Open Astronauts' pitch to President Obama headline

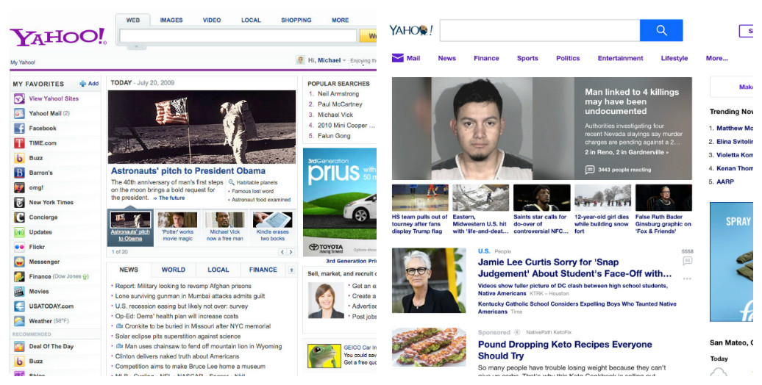click(x=188, y=171)
